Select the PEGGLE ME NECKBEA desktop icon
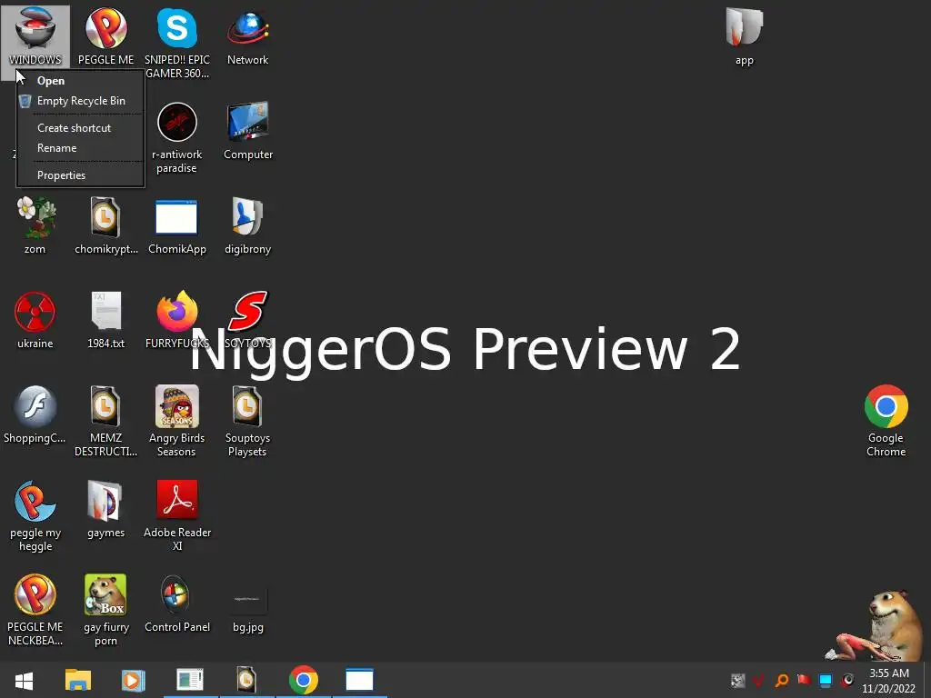 point(35,610)
